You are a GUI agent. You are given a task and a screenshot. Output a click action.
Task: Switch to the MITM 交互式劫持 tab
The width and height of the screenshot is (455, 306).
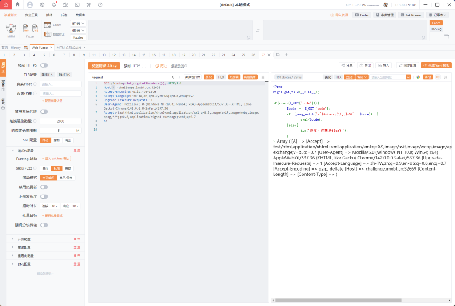point(69,48)
